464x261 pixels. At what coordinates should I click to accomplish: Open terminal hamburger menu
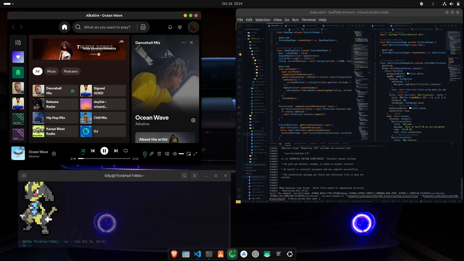coord(195,176)
